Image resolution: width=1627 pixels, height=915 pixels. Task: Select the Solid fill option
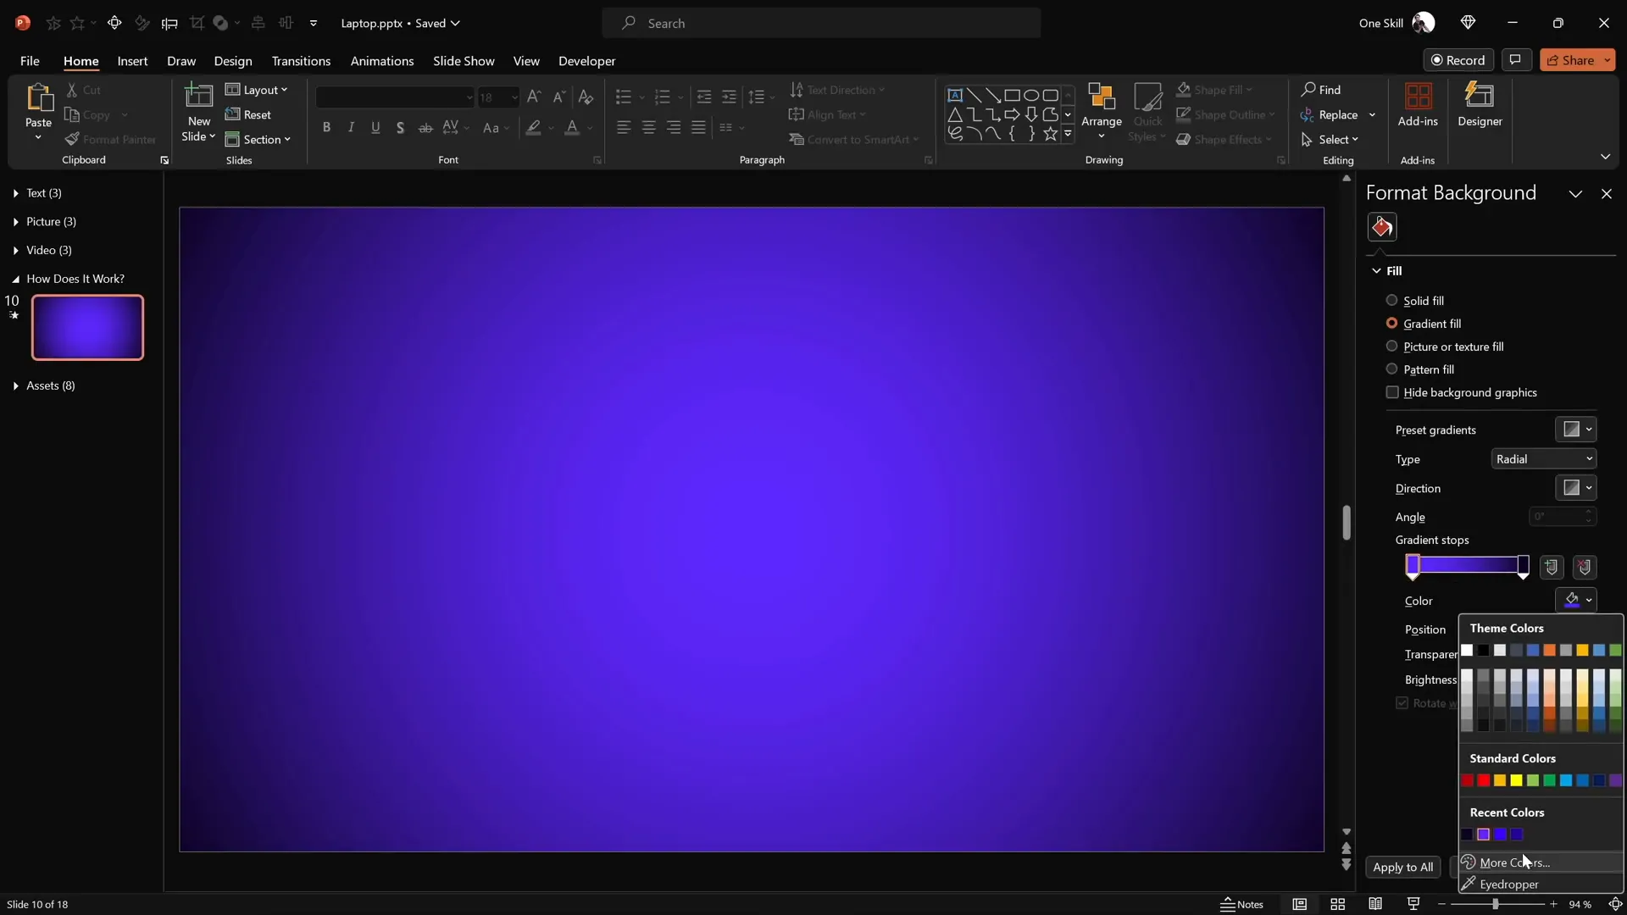(1414, 301)
